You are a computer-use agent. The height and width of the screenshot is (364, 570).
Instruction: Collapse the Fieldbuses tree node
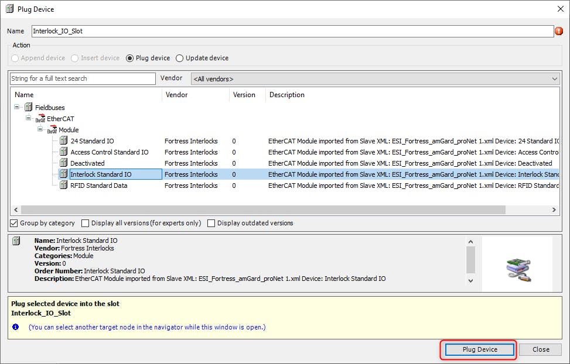pos(17,107)
